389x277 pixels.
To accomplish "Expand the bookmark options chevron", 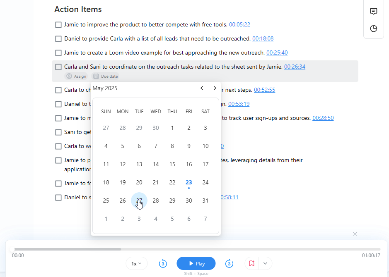I will 265,263.
